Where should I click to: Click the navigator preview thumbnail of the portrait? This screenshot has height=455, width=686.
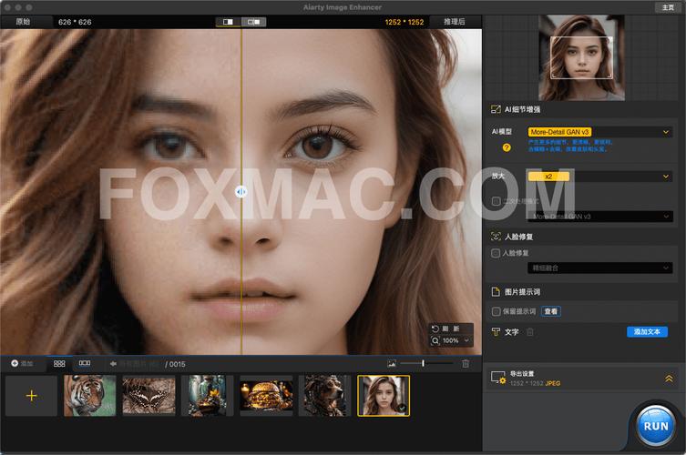[x=581, y=57]
